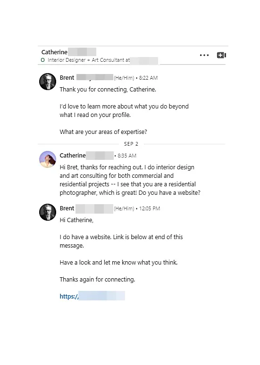Click the 8:35 AM timestamp next to Catherine
Image resolution: width=260 pixels, height=365 pixels.
pos(127,156)
